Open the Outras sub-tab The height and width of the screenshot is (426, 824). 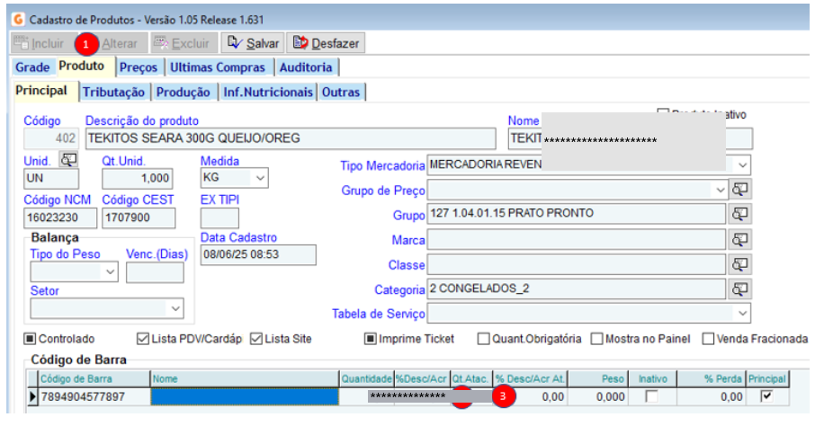coord(341,92)
